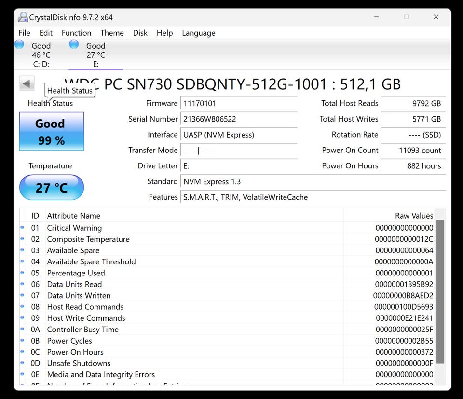
Task: Select the Data Units Written attribute name
Action: 79,295
